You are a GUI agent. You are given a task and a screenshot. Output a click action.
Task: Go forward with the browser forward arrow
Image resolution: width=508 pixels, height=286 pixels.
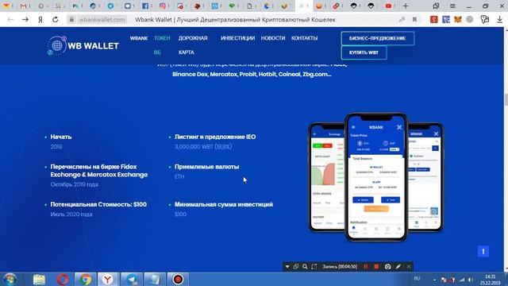click(x=25, y=20)
